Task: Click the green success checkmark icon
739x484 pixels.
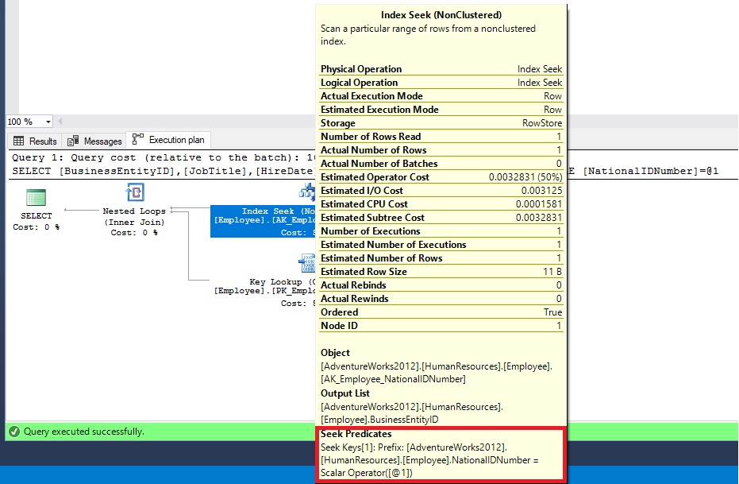Action: point(13,432)
